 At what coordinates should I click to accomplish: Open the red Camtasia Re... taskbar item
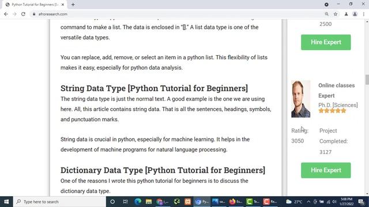(270, 202)
